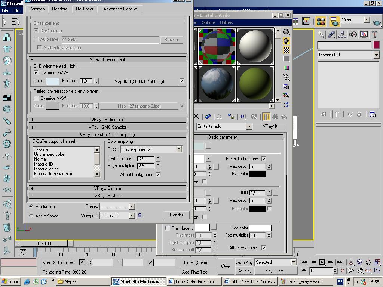
Task: Open the Modifier List dropdown
Action: pyautogui.click(x=376, y=55)
